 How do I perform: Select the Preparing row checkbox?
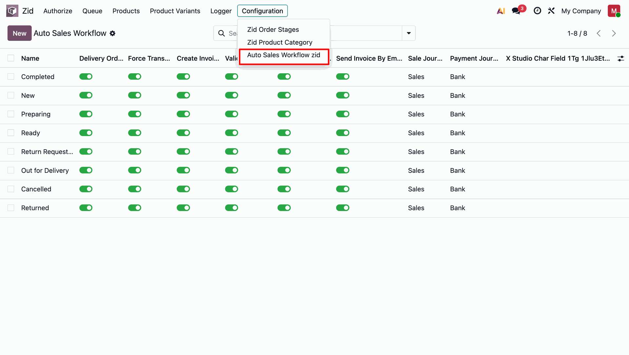point(11,114)
